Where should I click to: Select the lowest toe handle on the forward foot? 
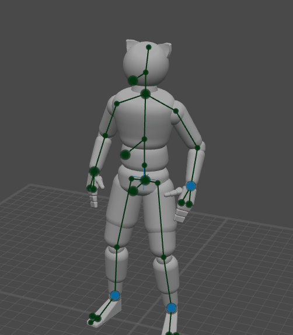(91, 322)
